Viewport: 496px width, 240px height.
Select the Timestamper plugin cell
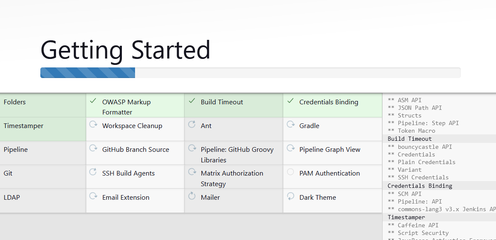pos(43,129)
